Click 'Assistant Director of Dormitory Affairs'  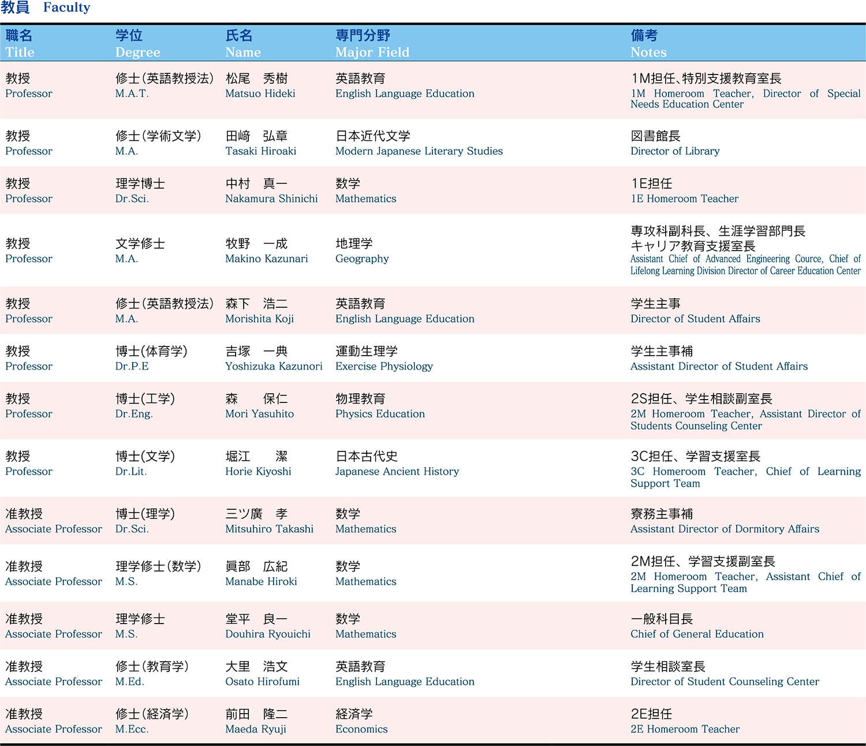click(x=725, y=529)
